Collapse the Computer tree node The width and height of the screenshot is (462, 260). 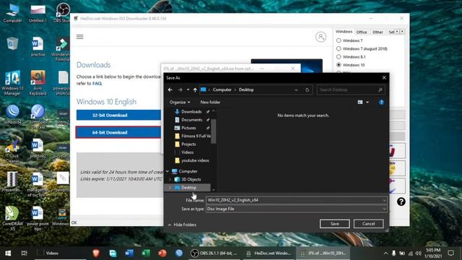point(167,171)
